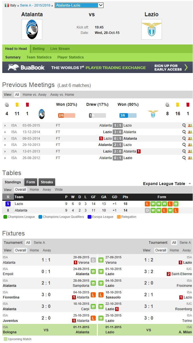Click the Lazio club crest logo
Image resolution: width=193 pixels, height=343 pixels.
coord(151,29)
